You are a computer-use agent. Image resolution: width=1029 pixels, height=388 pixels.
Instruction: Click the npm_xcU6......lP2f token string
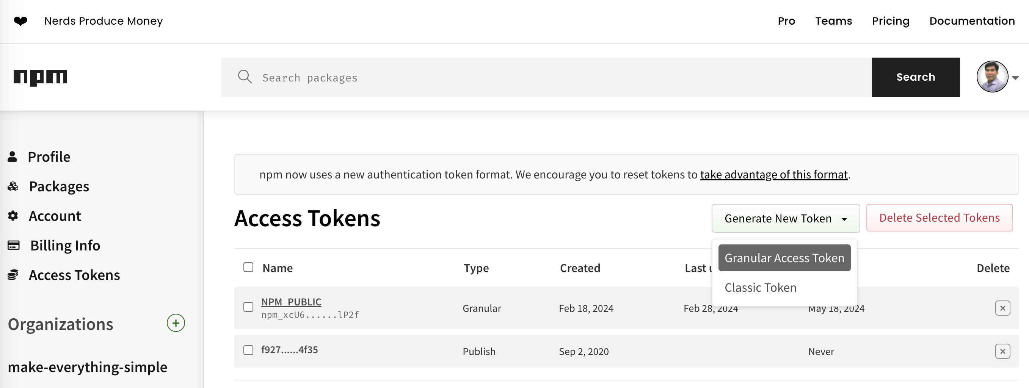tap(310, 314)
